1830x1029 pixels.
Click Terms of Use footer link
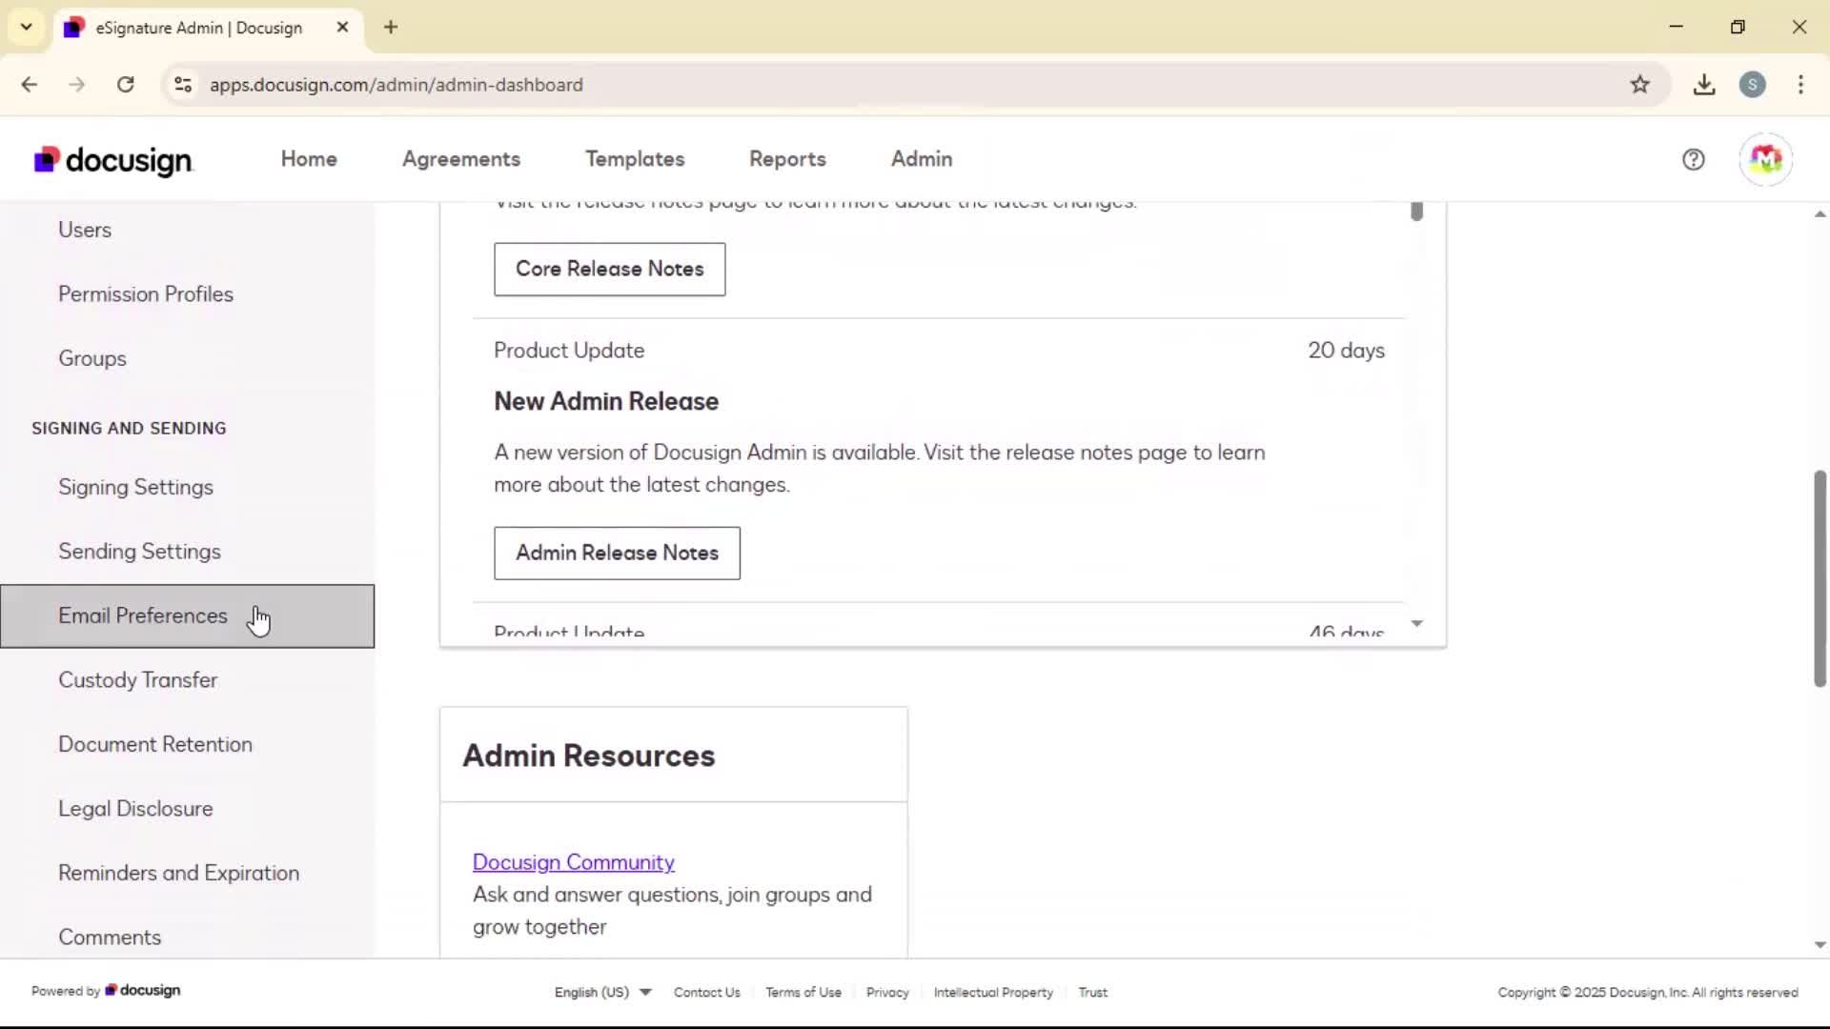point(803,992)
